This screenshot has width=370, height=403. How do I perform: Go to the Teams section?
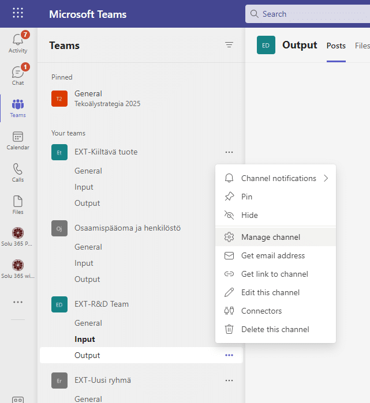pos(18,108)
